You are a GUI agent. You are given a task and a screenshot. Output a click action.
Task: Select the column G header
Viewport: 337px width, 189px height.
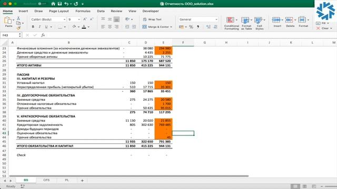(205, 43)
